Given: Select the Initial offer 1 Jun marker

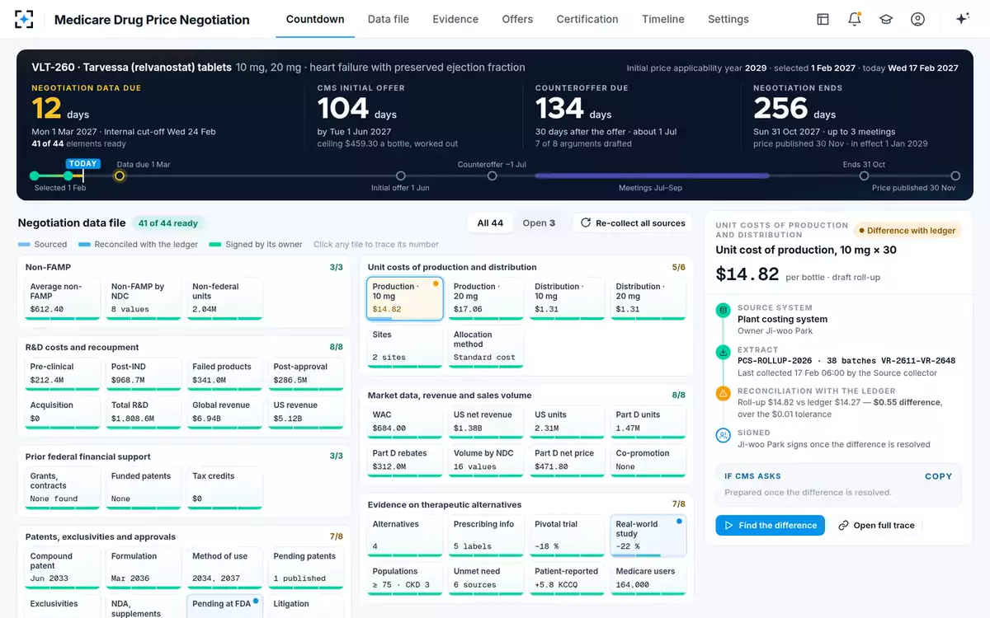Looking at the screenshot, I should coord(400,176).
